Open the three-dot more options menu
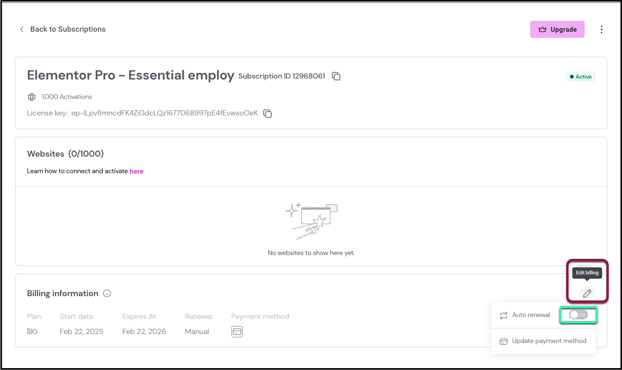Image resolution: width=622 pixels, height=370 pixels. click(x=602, y=29)
